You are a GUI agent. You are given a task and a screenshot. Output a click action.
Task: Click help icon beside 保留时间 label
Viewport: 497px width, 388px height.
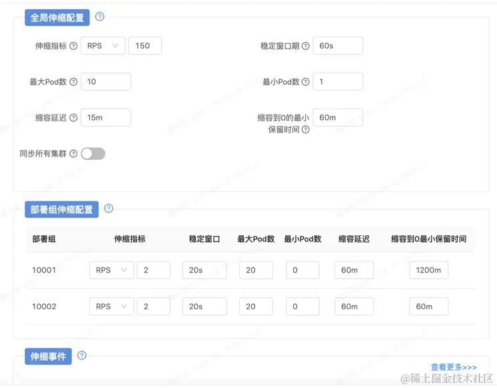[x=305, y=129]
